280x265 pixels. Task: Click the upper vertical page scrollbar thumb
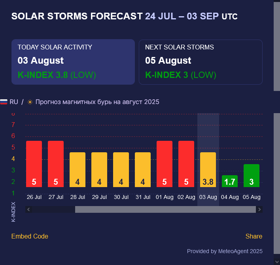coord(277,46)
